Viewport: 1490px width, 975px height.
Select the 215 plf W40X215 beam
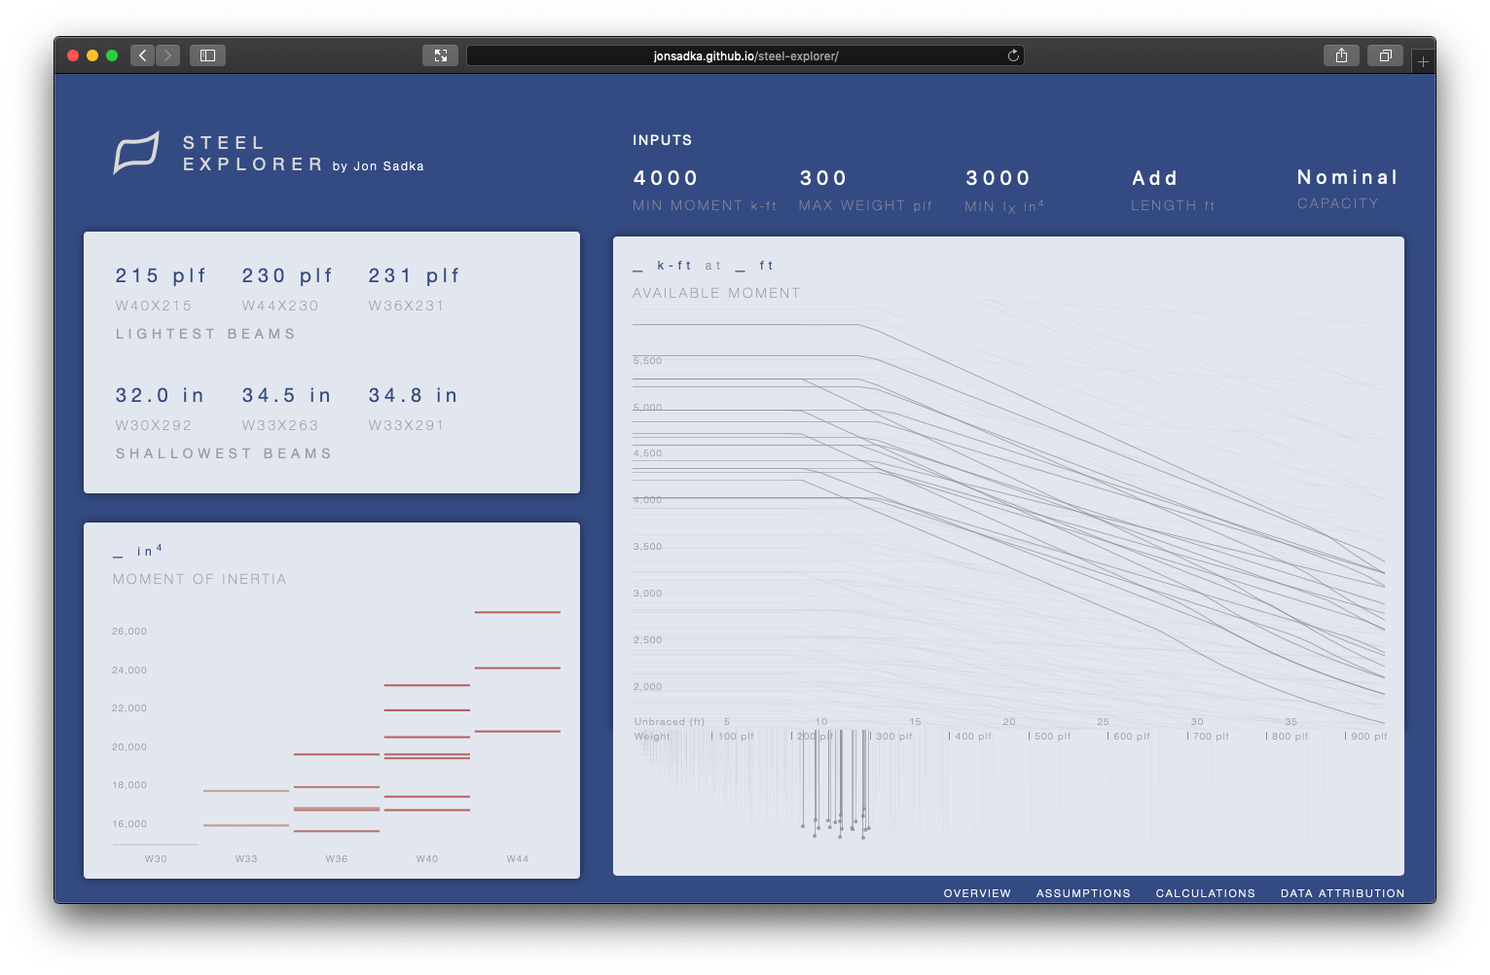(162, 288)
